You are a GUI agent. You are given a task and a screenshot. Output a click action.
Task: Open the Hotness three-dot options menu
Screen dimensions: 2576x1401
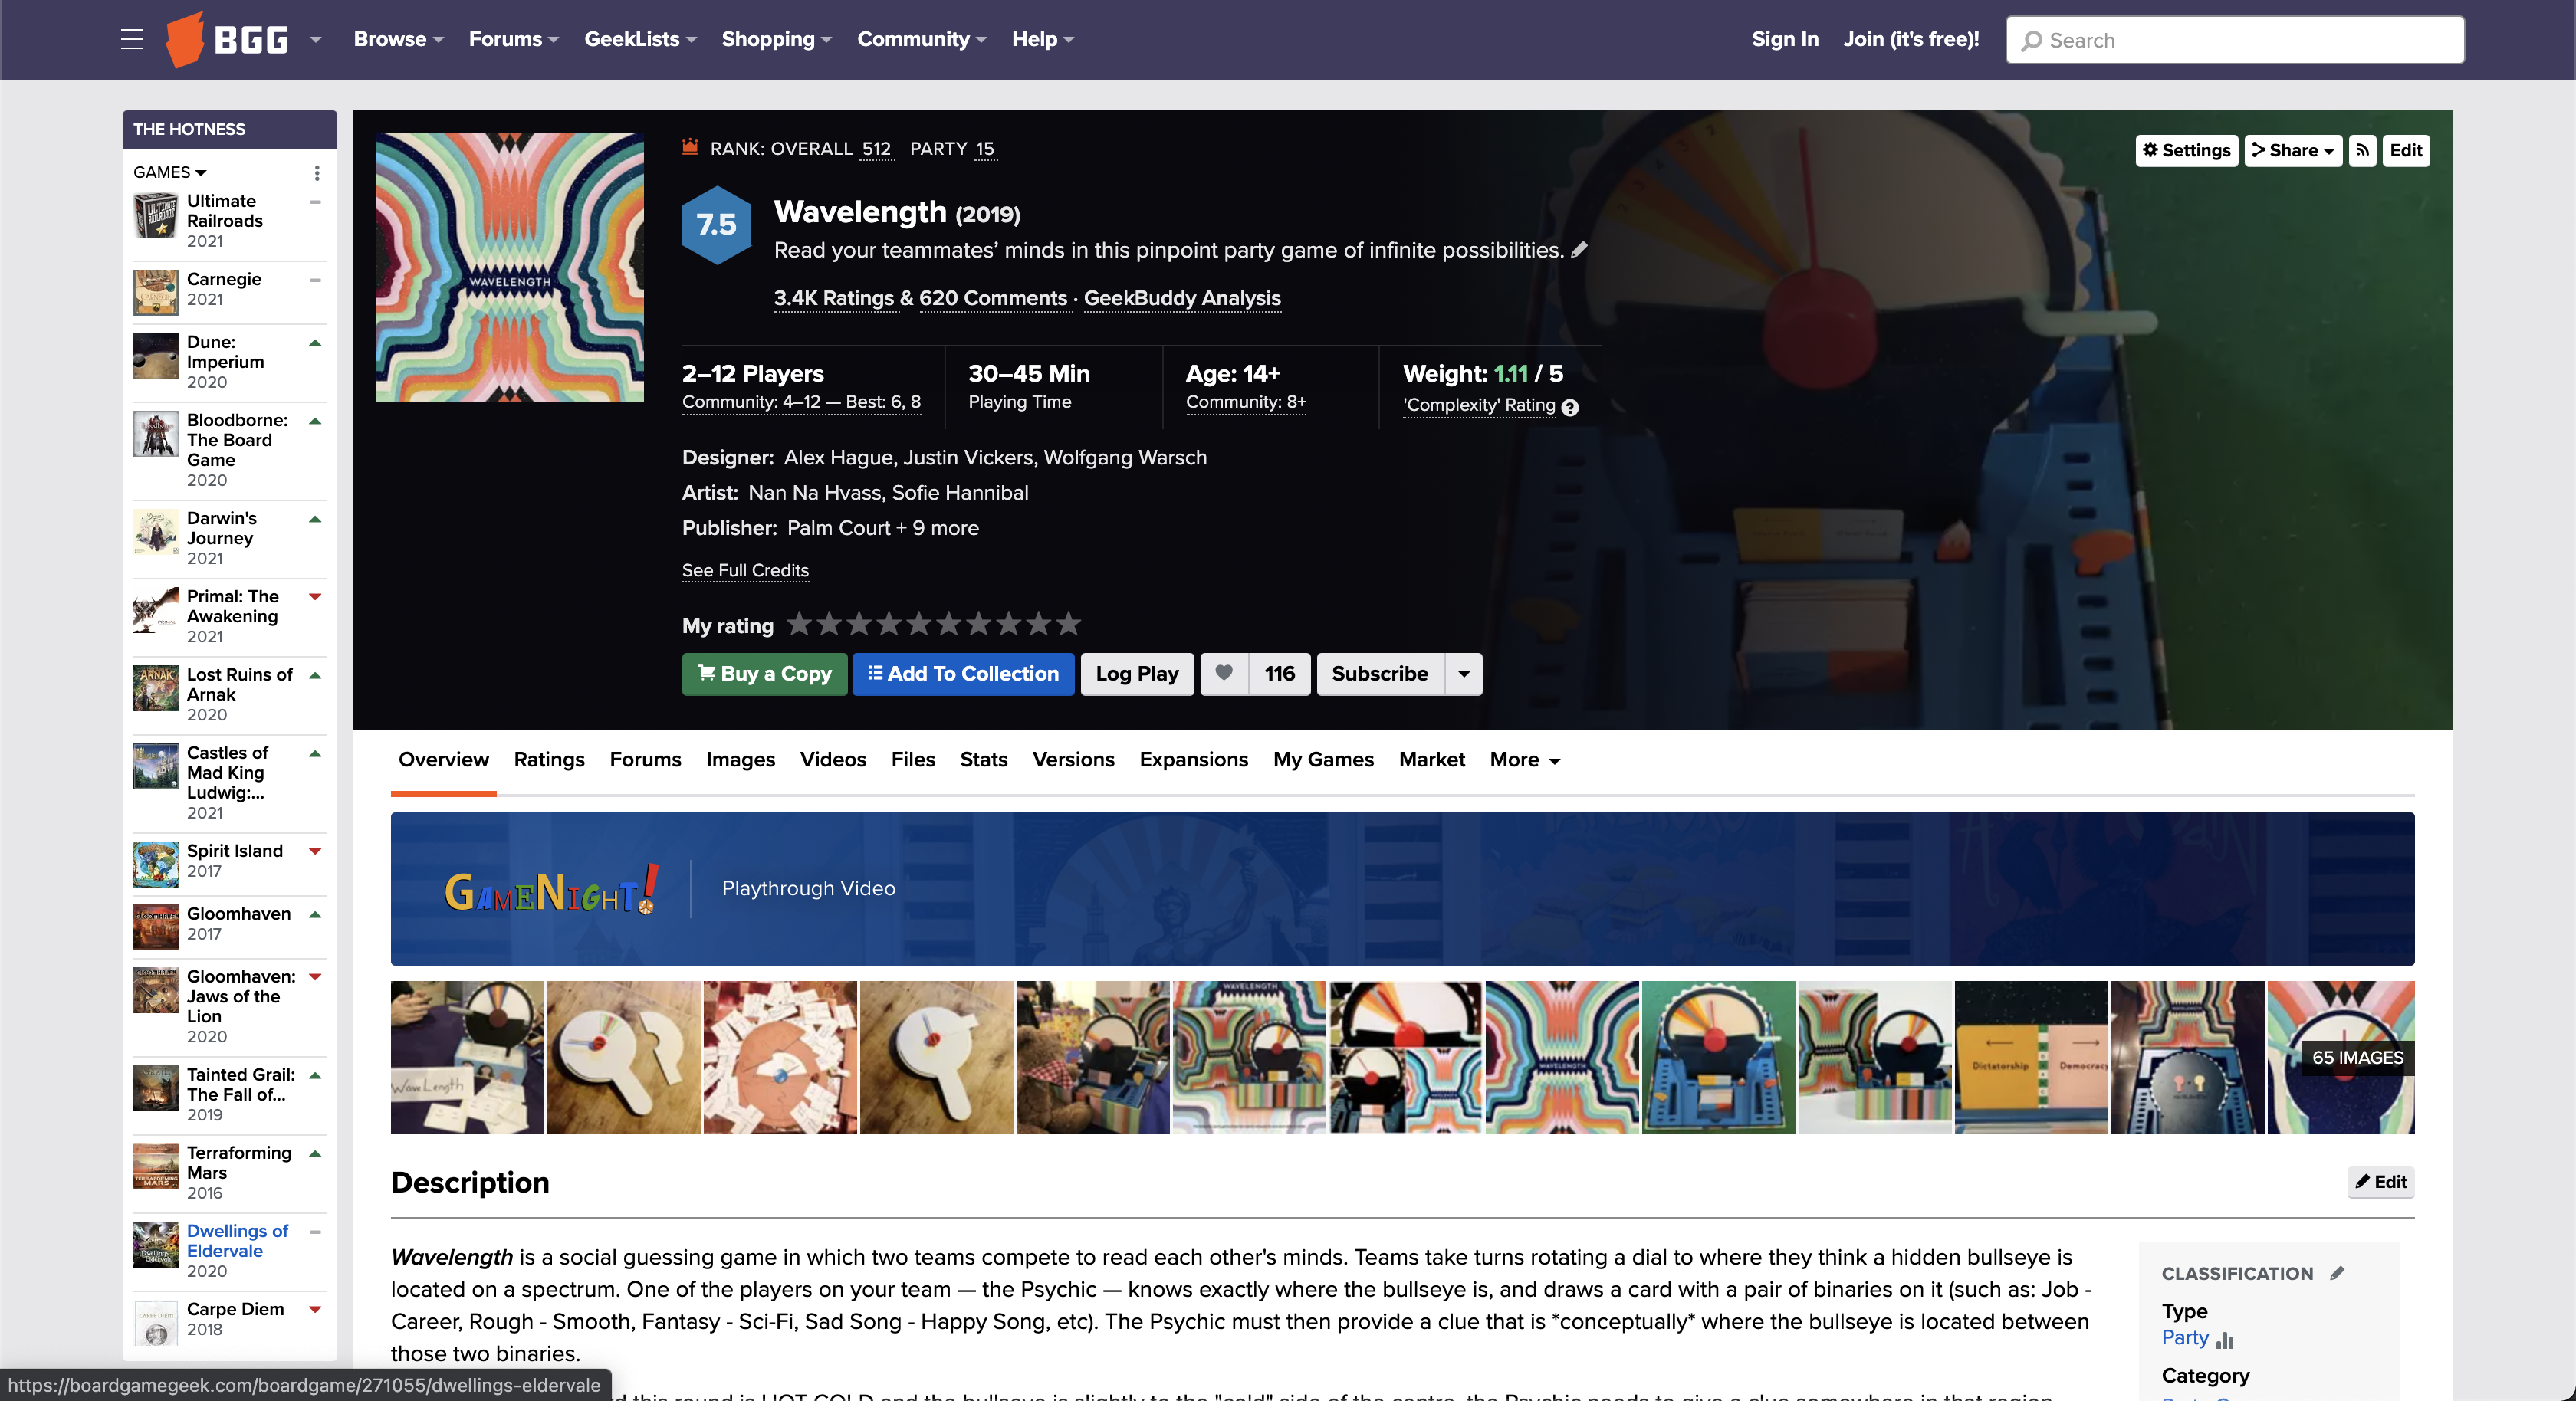(317, 173)
